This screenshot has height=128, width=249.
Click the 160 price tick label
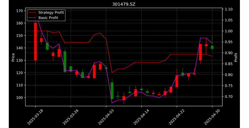(x=20, y=23)
